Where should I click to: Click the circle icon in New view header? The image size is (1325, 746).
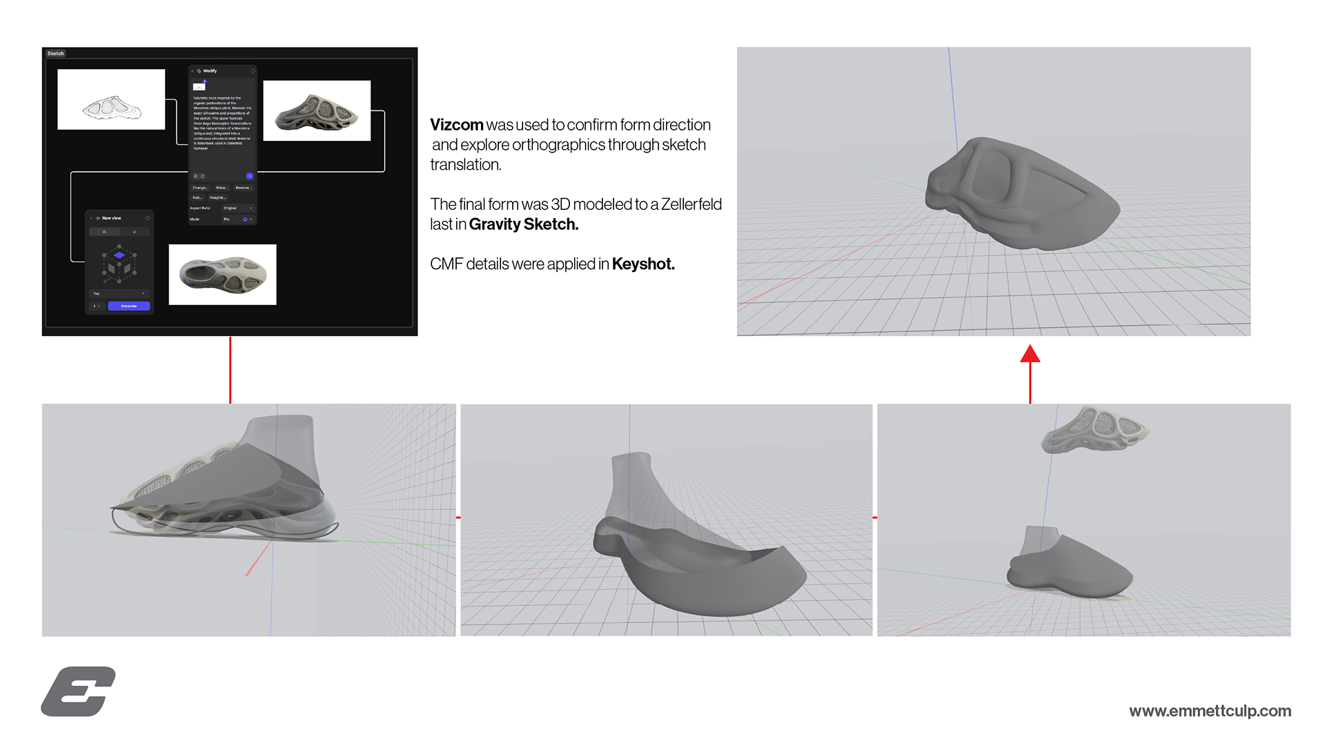(148, 218)
